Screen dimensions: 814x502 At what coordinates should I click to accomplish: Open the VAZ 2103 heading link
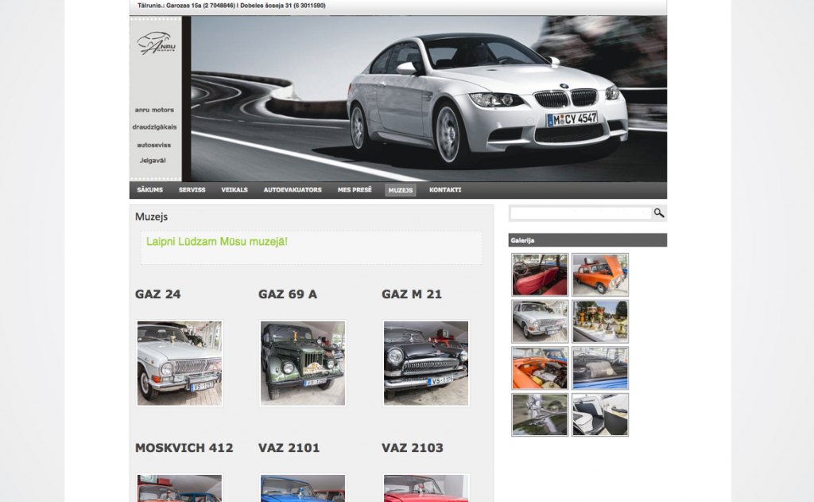(413, 447)
